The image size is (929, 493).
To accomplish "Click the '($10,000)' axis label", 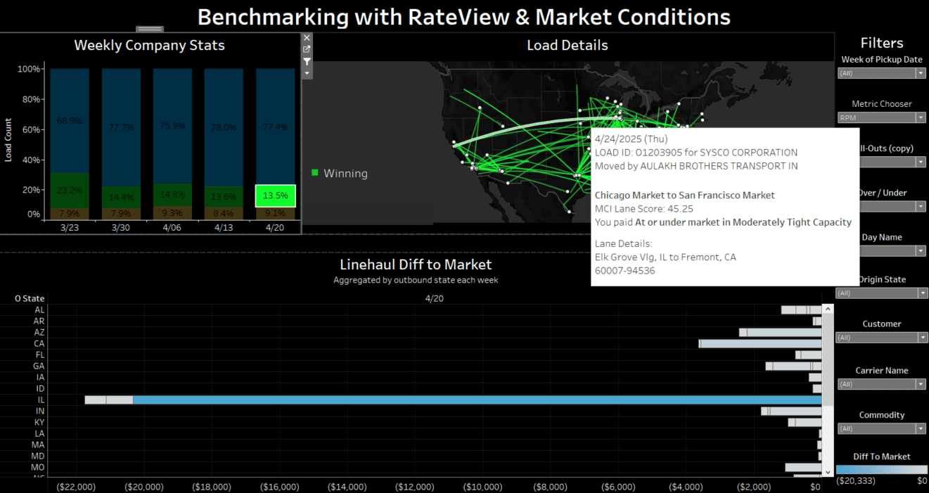I will (483, 487).
